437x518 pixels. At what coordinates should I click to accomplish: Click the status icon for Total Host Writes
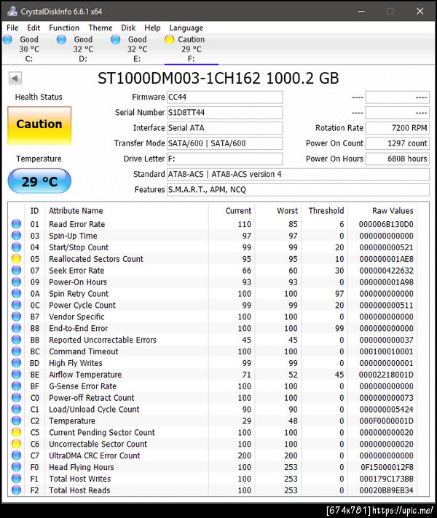[16, 479]
